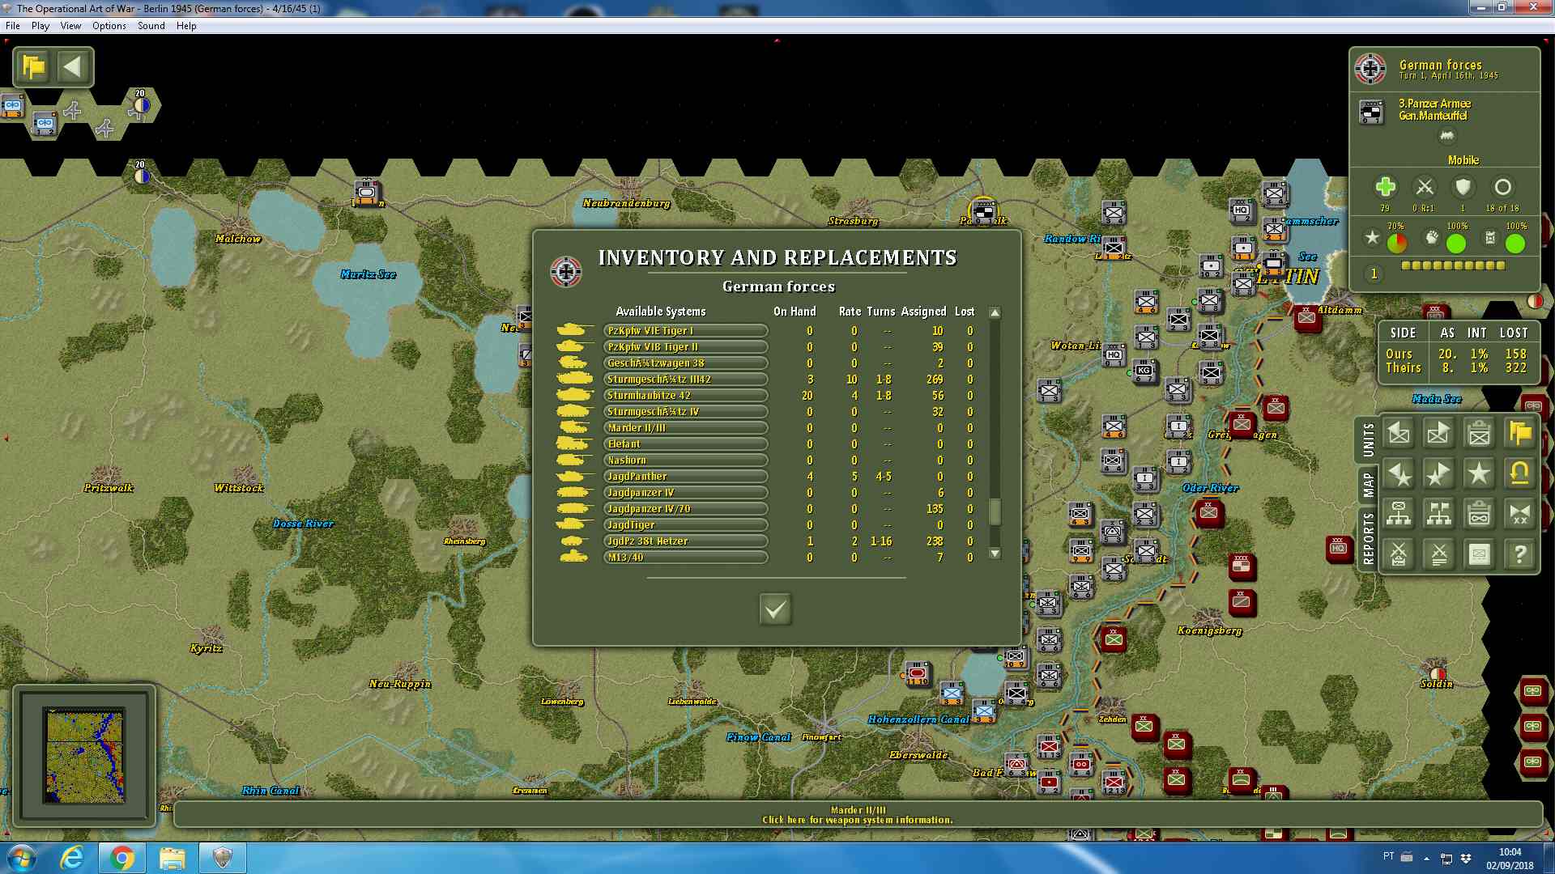Screen dimensions: 1555x874
Task: Open the Options menu
Action: tap(109, 26)
